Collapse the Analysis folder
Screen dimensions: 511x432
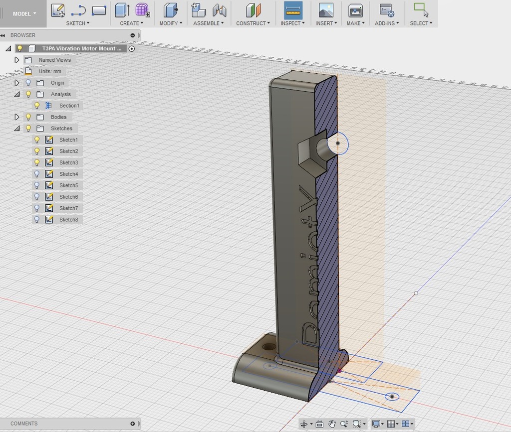(16, 94)
